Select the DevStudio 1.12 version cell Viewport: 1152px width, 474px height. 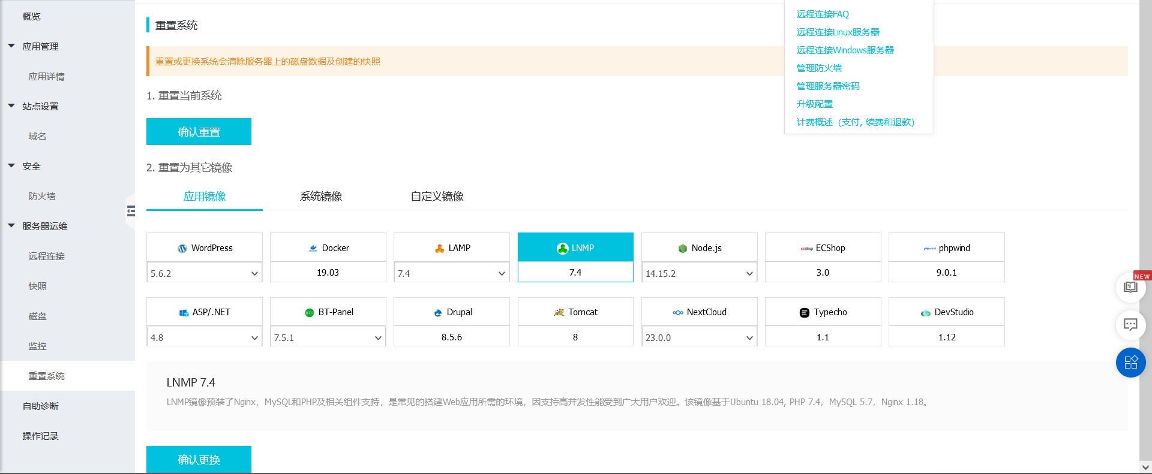[947, 337]
